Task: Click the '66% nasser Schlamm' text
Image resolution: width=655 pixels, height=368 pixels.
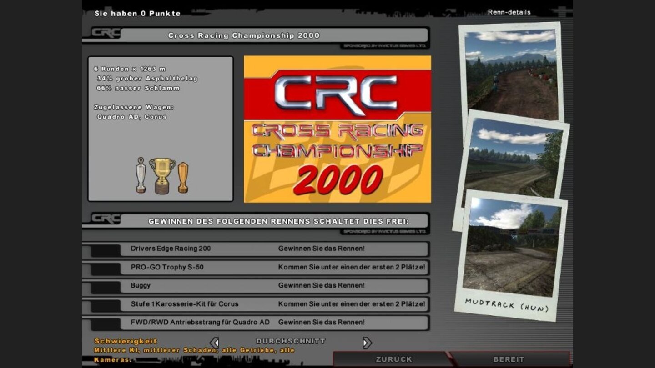Action: 138,88
